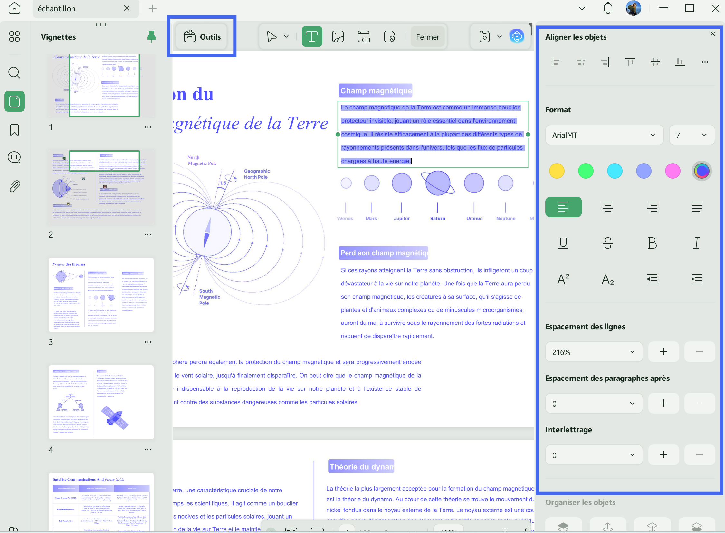Image resolution: width=725 pixels, height=533 pixels.
Task: Open the AI assistant icon
Action: 517,36
